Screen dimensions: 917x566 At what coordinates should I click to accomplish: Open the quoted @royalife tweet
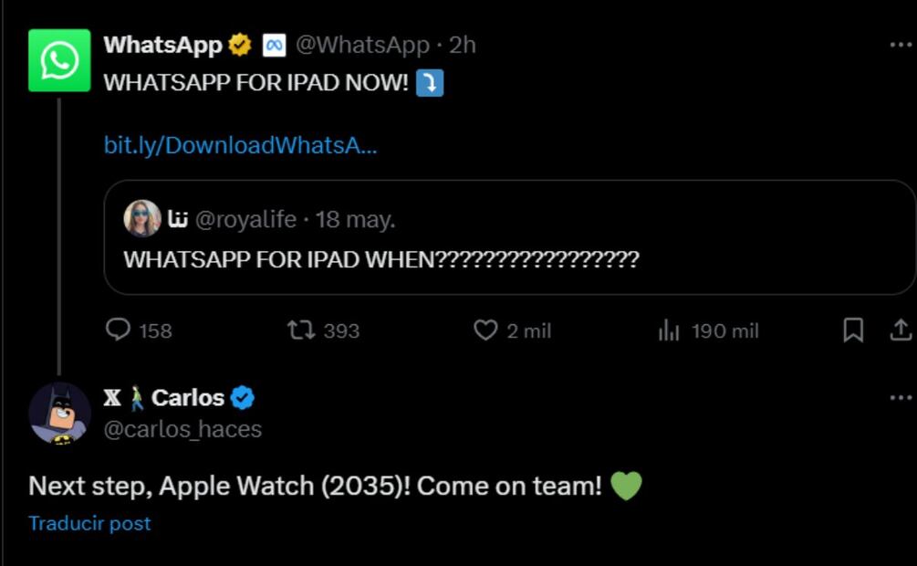tap(509, 259)
